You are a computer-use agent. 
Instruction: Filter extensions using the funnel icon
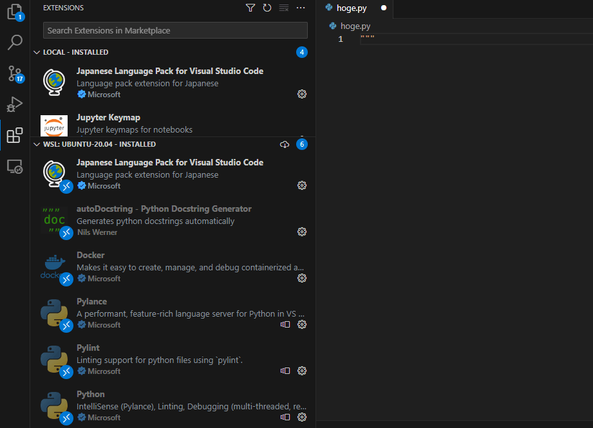[250, 8]
